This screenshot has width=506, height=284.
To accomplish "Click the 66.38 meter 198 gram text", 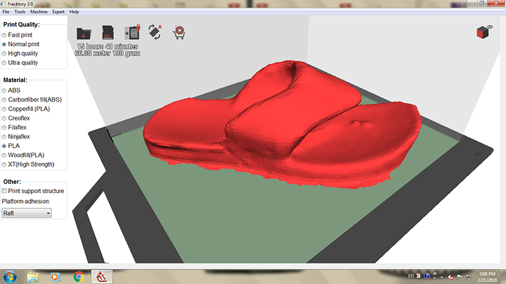I will 108,54.
